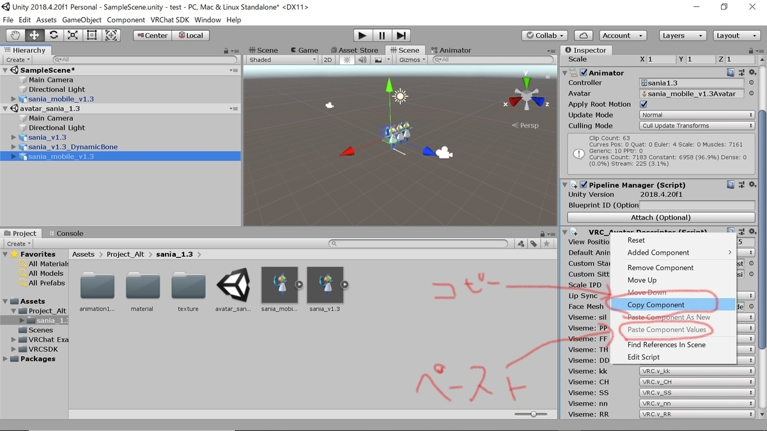Toggle the Animator component enabled checkbox
Viewport: 767px width, 431px height.
pos(583,73)
